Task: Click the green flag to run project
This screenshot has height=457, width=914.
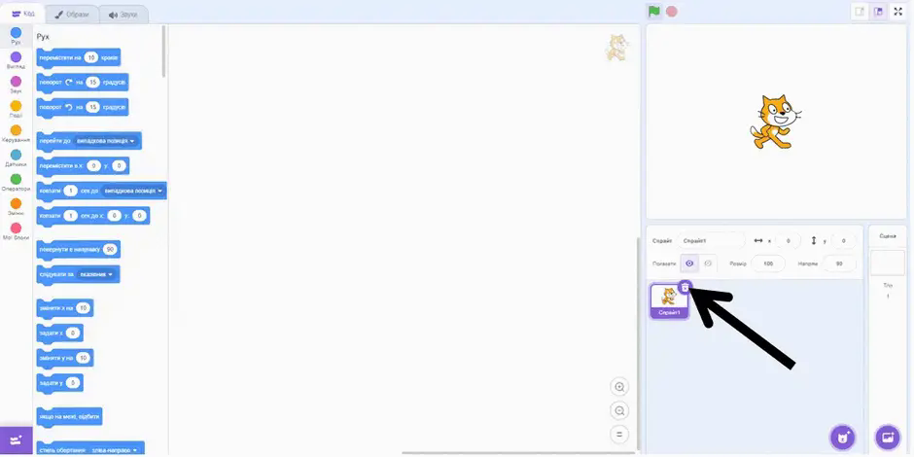Action: (654, 11)
